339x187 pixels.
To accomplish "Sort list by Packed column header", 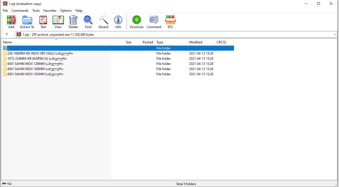I will pos(144,42).
